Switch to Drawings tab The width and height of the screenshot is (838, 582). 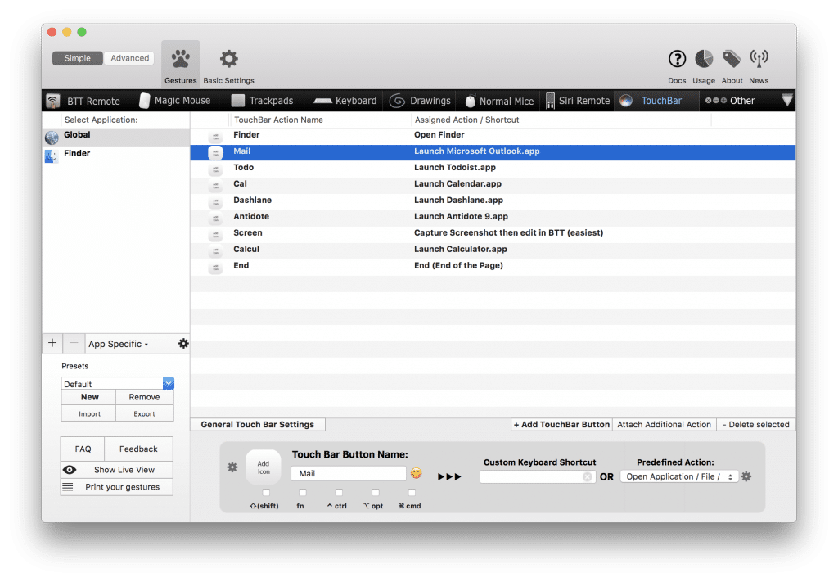tap(420, 101)
